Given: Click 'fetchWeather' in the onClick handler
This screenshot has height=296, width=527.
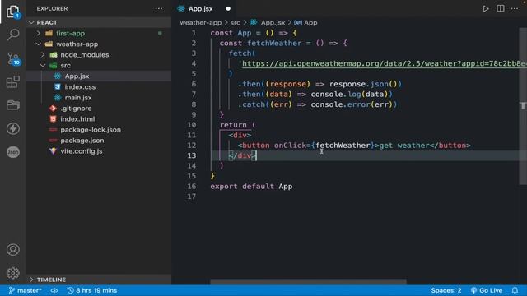Looking at the screenshot, I should [343, 146].
